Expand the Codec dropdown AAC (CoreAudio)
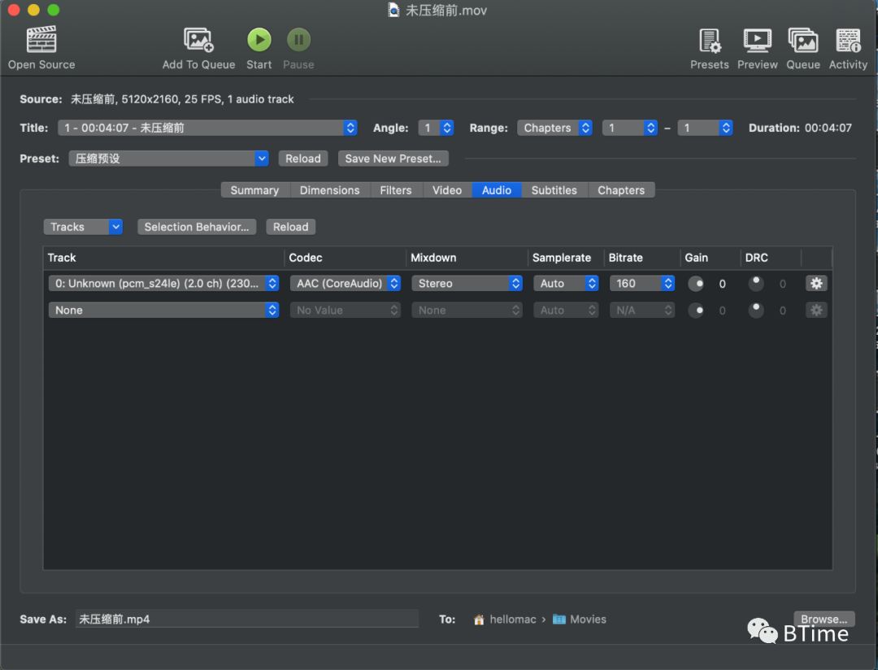 tap(346, 284)
